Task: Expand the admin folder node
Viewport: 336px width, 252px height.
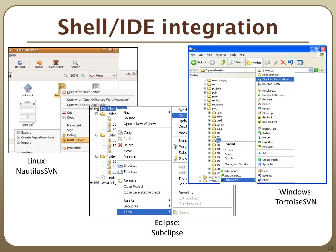Action: click(209, 116)
